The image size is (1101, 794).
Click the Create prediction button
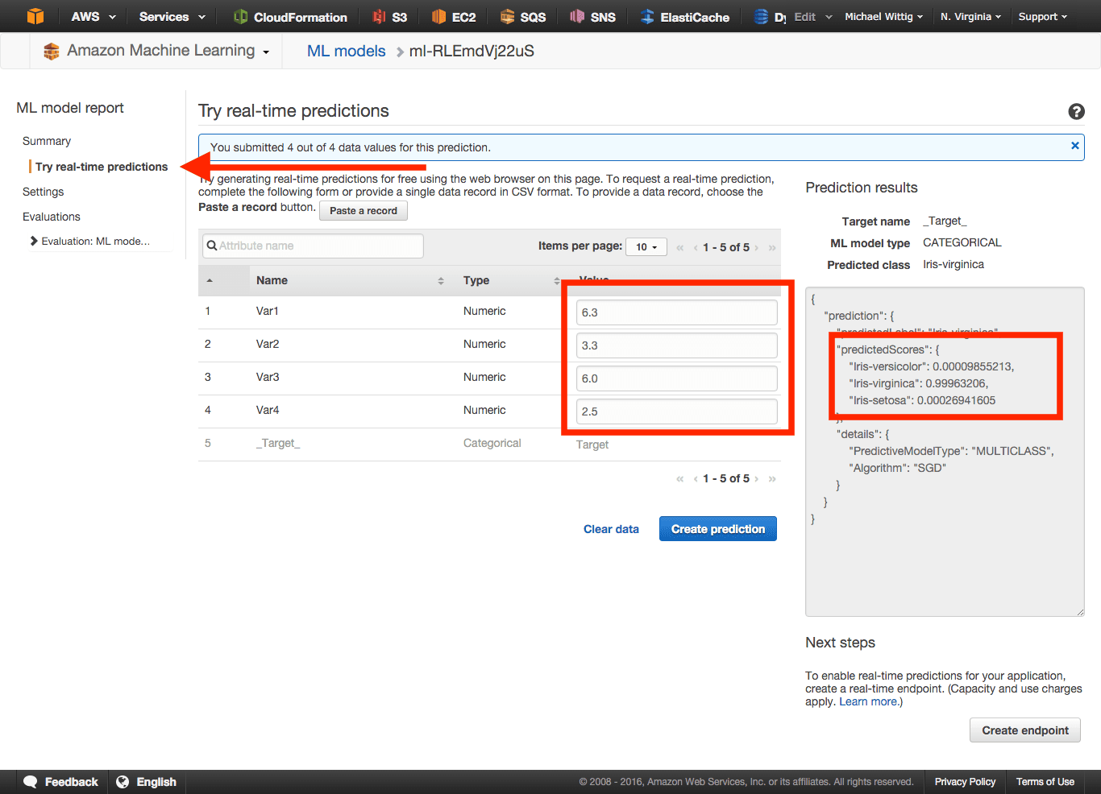pos(717,529)
